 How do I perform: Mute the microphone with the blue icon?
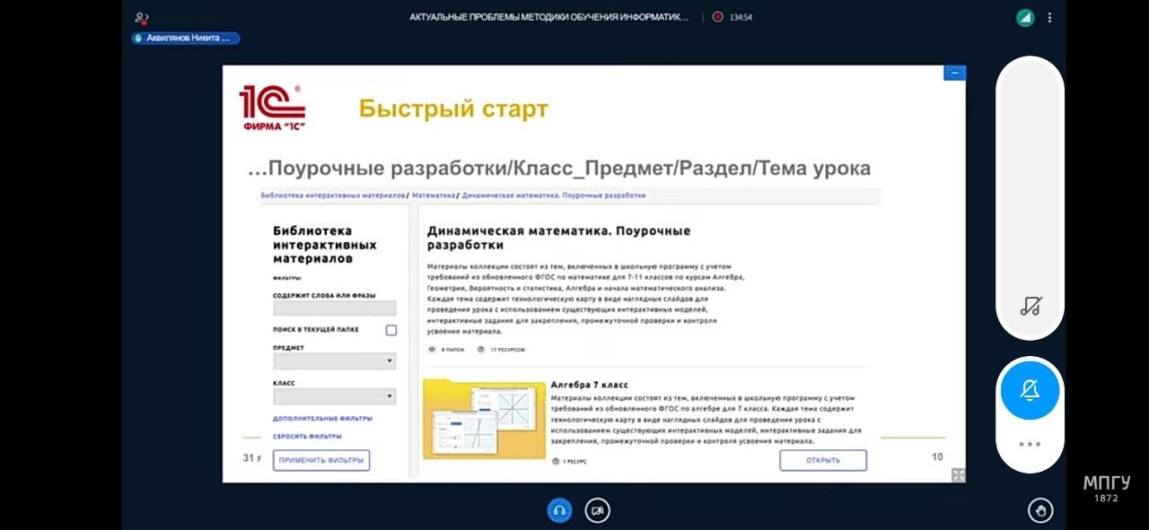click(1030, 391)
